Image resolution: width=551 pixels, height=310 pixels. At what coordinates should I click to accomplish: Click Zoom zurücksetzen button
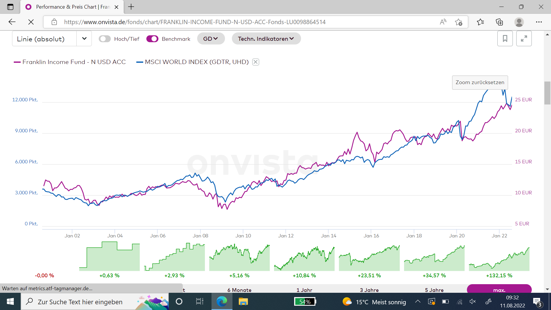coord(480,82)
